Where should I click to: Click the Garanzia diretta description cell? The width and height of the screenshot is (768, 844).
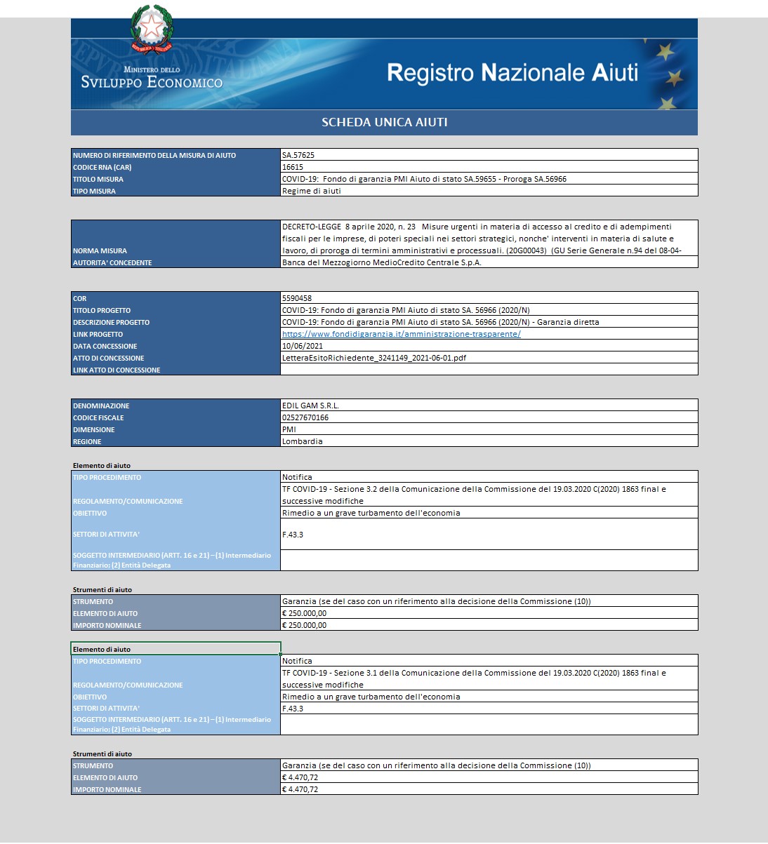[489, 322]
